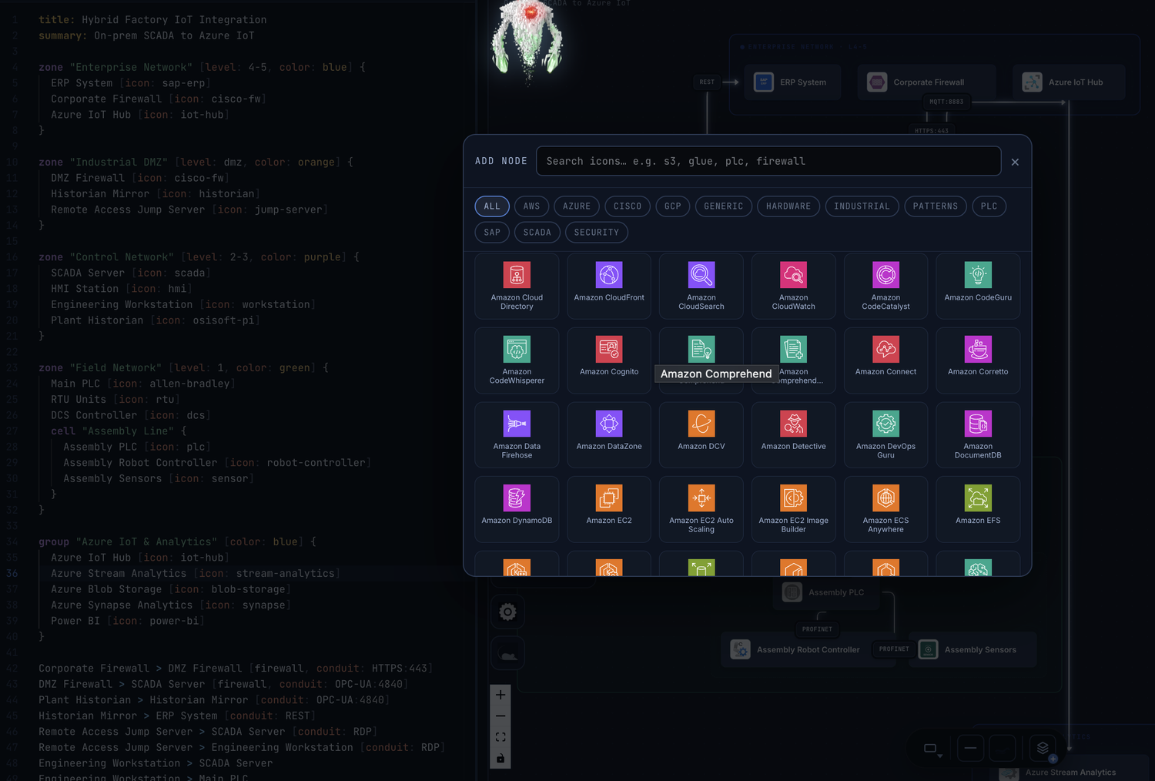The width and height of the screenshot is (1155, 781).
Task: Click the 'title: Hybrid Factory IoT Integration' line
Action: point(152,20)
